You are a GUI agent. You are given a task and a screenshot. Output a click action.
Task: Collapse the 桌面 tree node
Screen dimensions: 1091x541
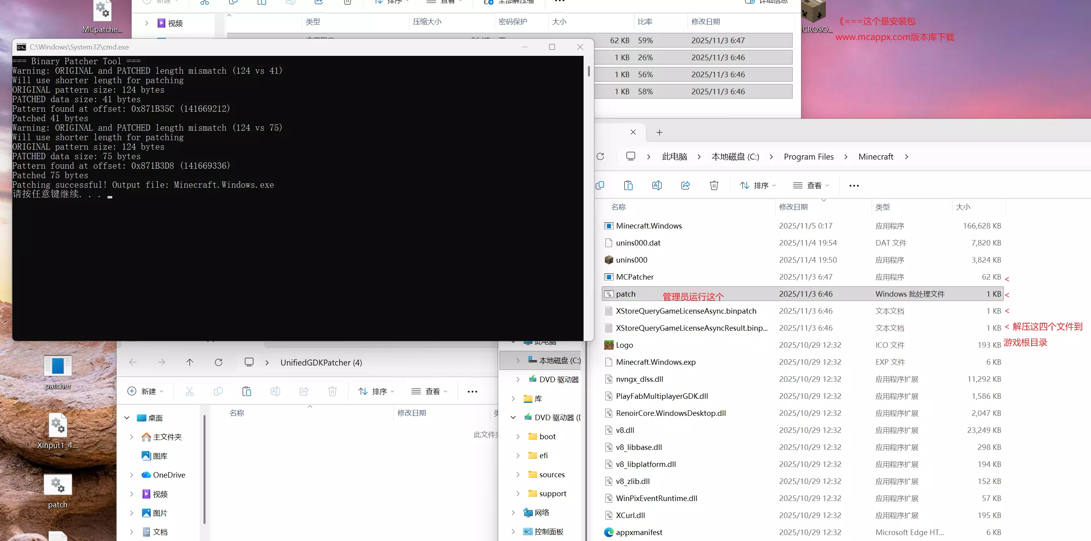pyautogui.click(x=127, y=417)
